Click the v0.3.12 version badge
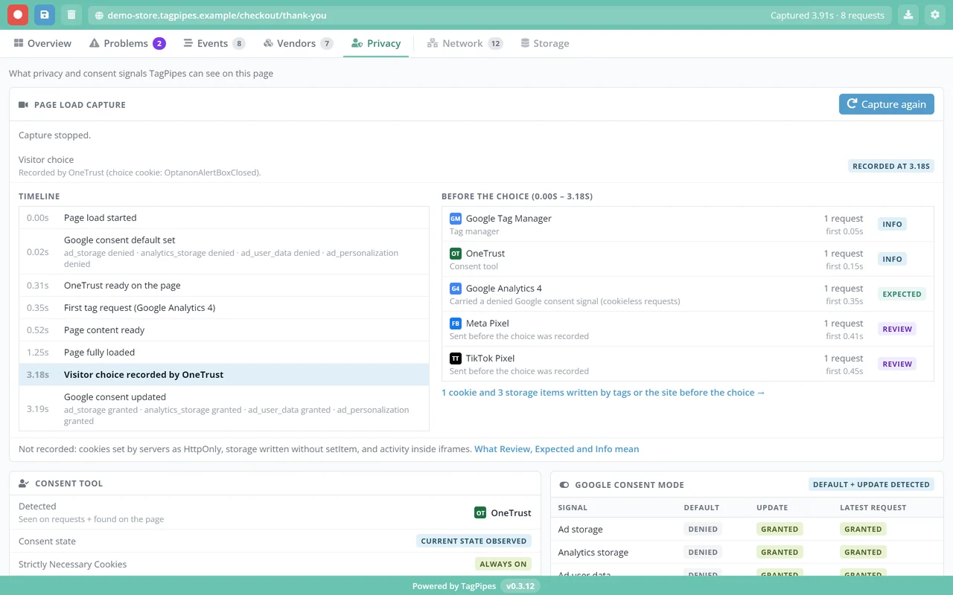Screen dimensions: 953x595 pos(520,586)
